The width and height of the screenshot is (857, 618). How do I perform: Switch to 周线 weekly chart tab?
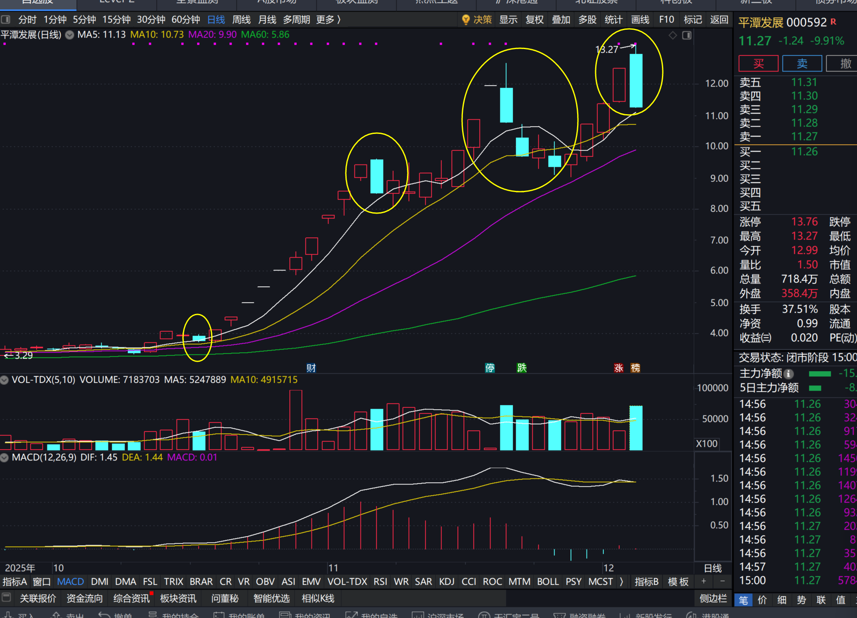(x=241, y=20)
